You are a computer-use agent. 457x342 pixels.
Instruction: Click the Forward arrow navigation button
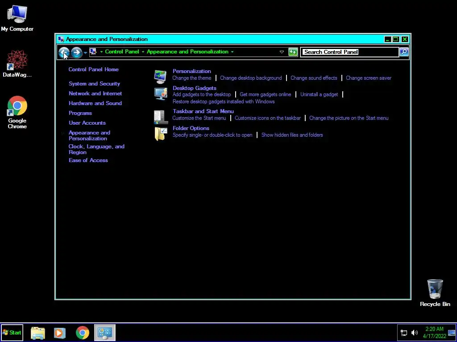pyautogui.click(x=76, y=53)
